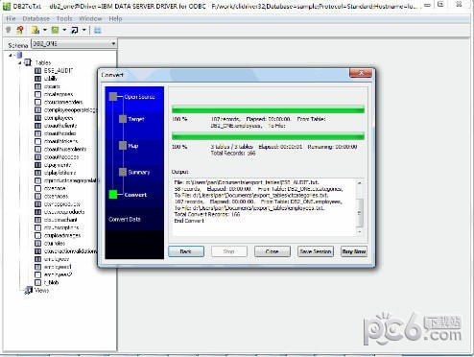The image size is (474, 357).
Task: Click the Save Session button
Action: click(316, 251)
